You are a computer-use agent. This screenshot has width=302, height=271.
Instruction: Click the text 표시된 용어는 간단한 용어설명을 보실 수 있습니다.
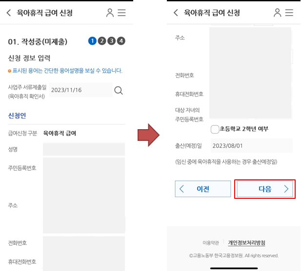click(67, 71)
